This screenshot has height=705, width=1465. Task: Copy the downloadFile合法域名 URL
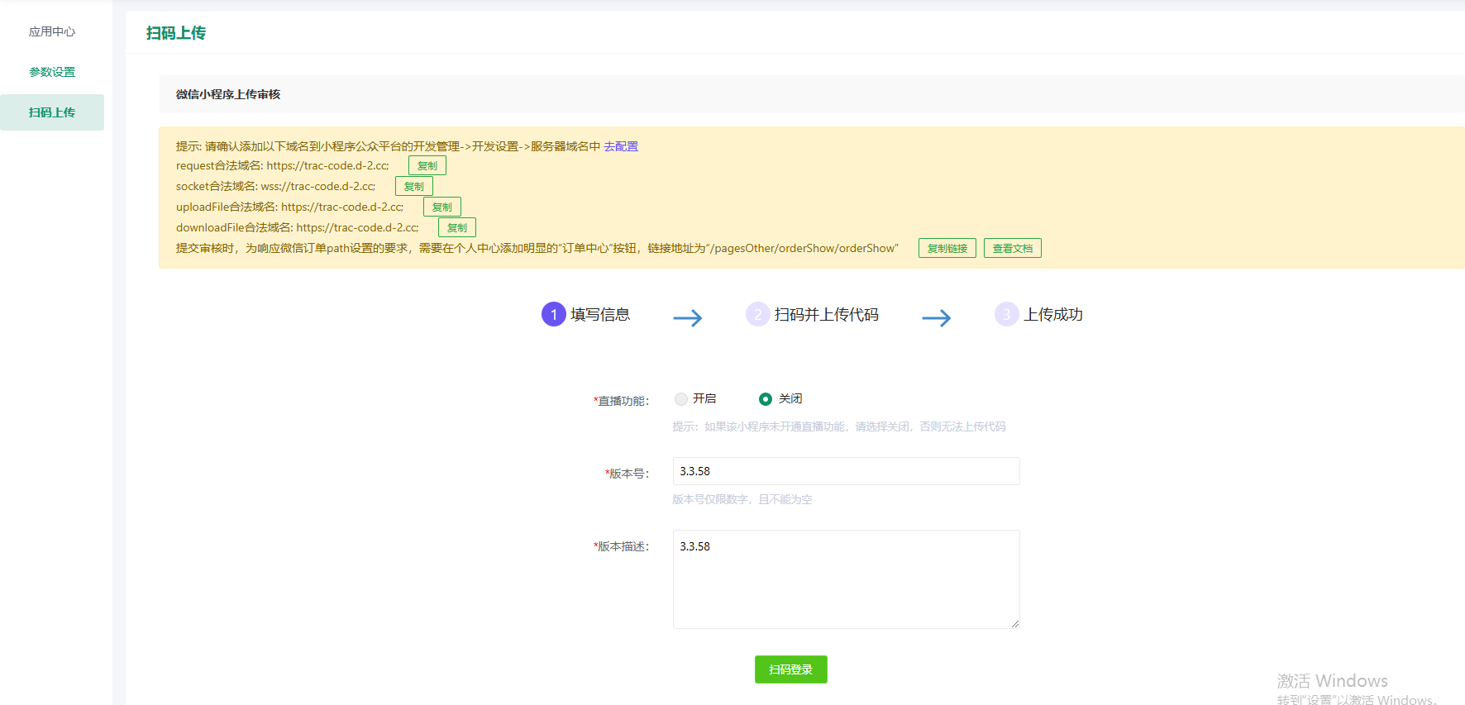click(456, 227)
